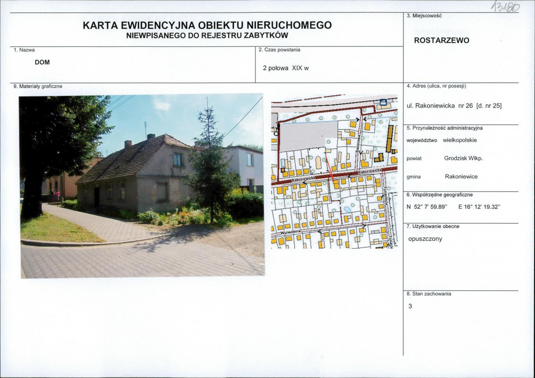Click the blue pond on the map
The image size is (535, 378).
point(347,210)
